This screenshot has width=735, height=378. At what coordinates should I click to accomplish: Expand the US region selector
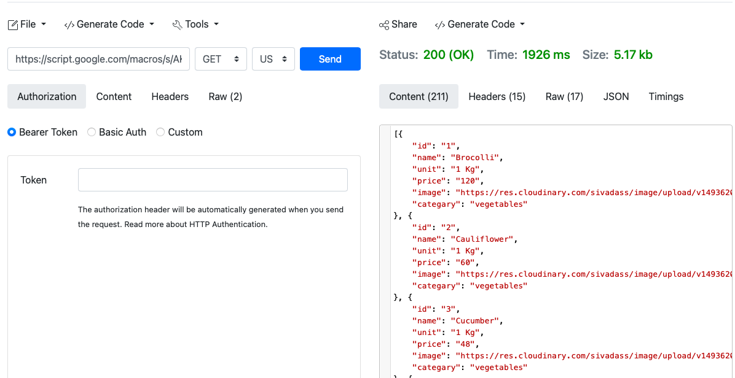(x=273, y=59)
